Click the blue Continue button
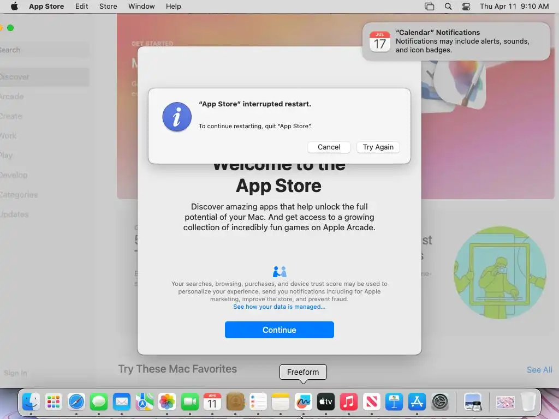The width and height of the screenshot is (559, 419). [x=279, y=330]
